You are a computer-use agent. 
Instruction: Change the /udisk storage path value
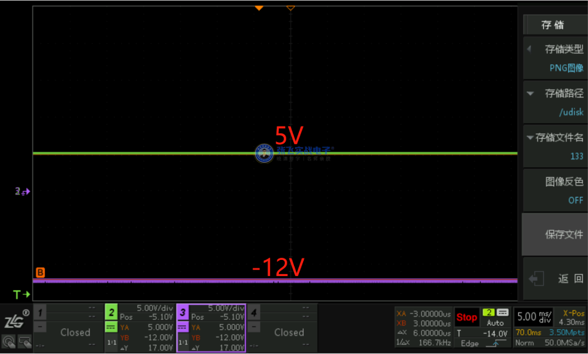coord(571,112)
